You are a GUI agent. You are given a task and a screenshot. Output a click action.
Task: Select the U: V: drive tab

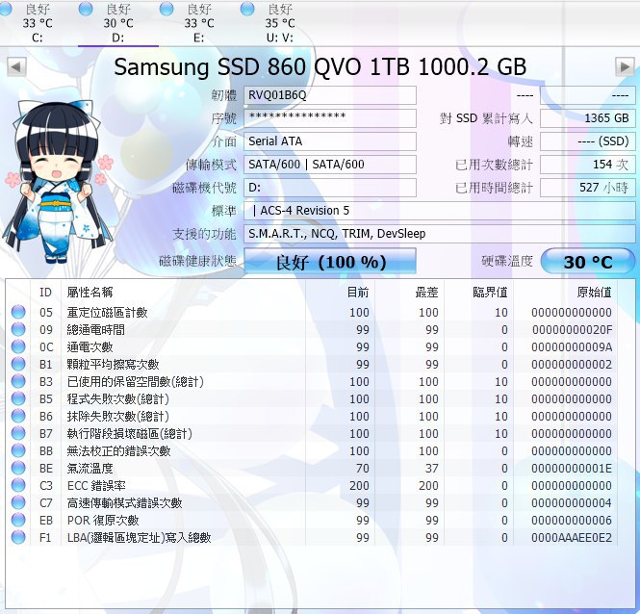(280, 23)
